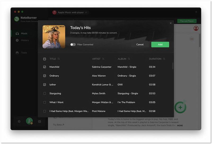
Task: Uncheck the Manchild song checkbox
Action: click(45, 67)
